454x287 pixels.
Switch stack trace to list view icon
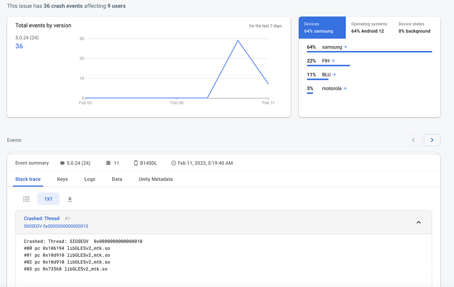click(27, 199)
